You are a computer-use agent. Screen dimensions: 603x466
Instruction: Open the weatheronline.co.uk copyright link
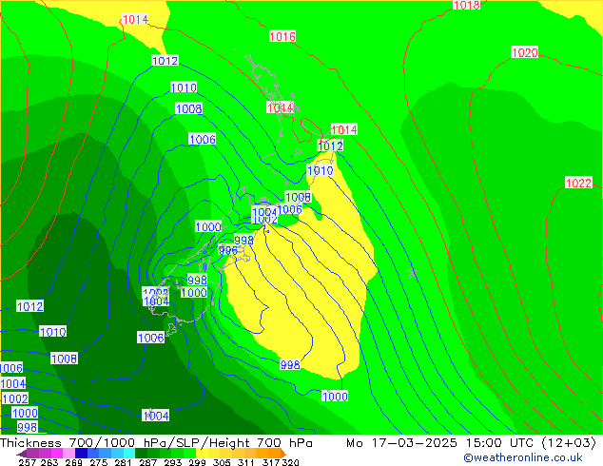tap(523, 457)
